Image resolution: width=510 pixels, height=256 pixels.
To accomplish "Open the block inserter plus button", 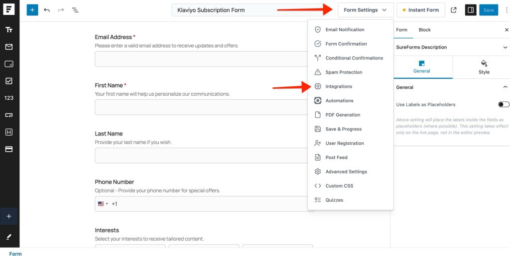I will (32, 10).
